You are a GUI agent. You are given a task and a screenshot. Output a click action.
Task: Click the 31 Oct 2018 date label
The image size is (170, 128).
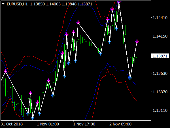(x=12, y=124)
